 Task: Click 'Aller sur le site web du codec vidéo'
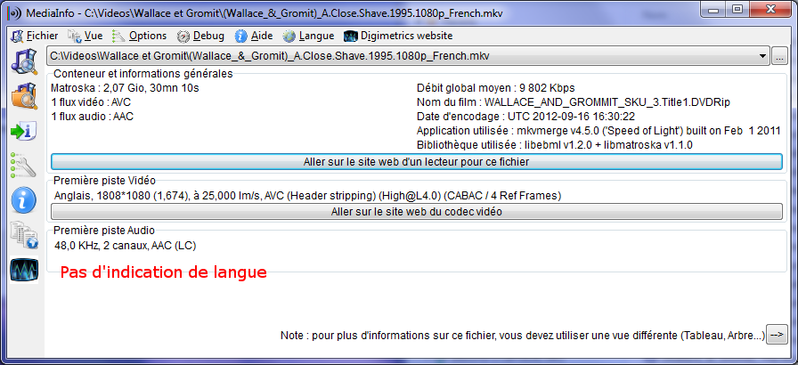(416, 212)
